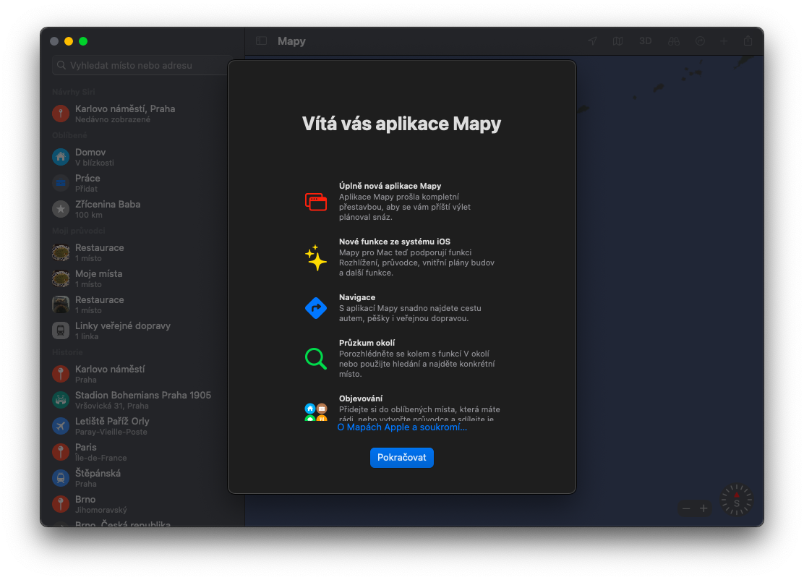Click the Vítá vás aplikace Mapy heading
Screen dimensions: 804x580
[x=401, y=124]
